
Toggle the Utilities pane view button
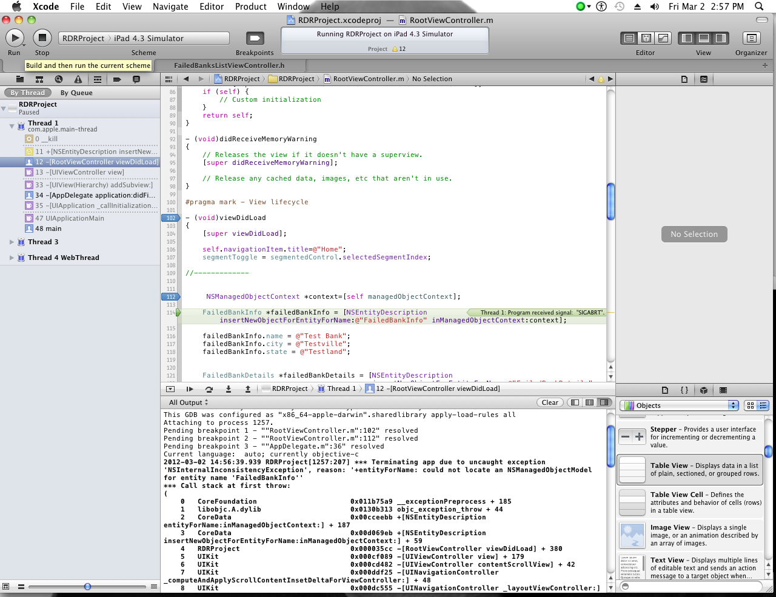coord(720,38)
